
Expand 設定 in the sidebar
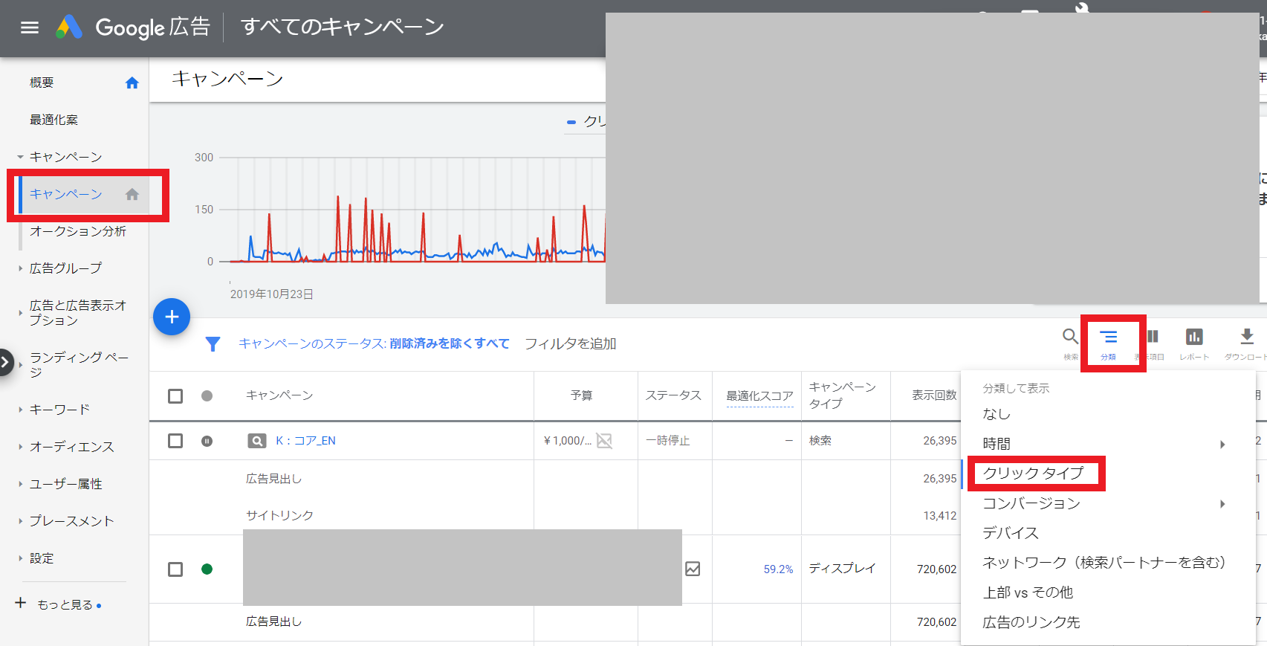[x=20, y=558]
